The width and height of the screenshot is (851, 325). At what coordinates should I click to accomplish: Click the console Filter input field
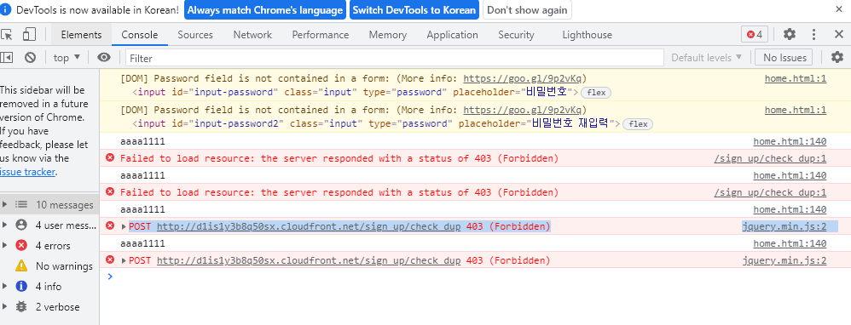coord(395,58)
